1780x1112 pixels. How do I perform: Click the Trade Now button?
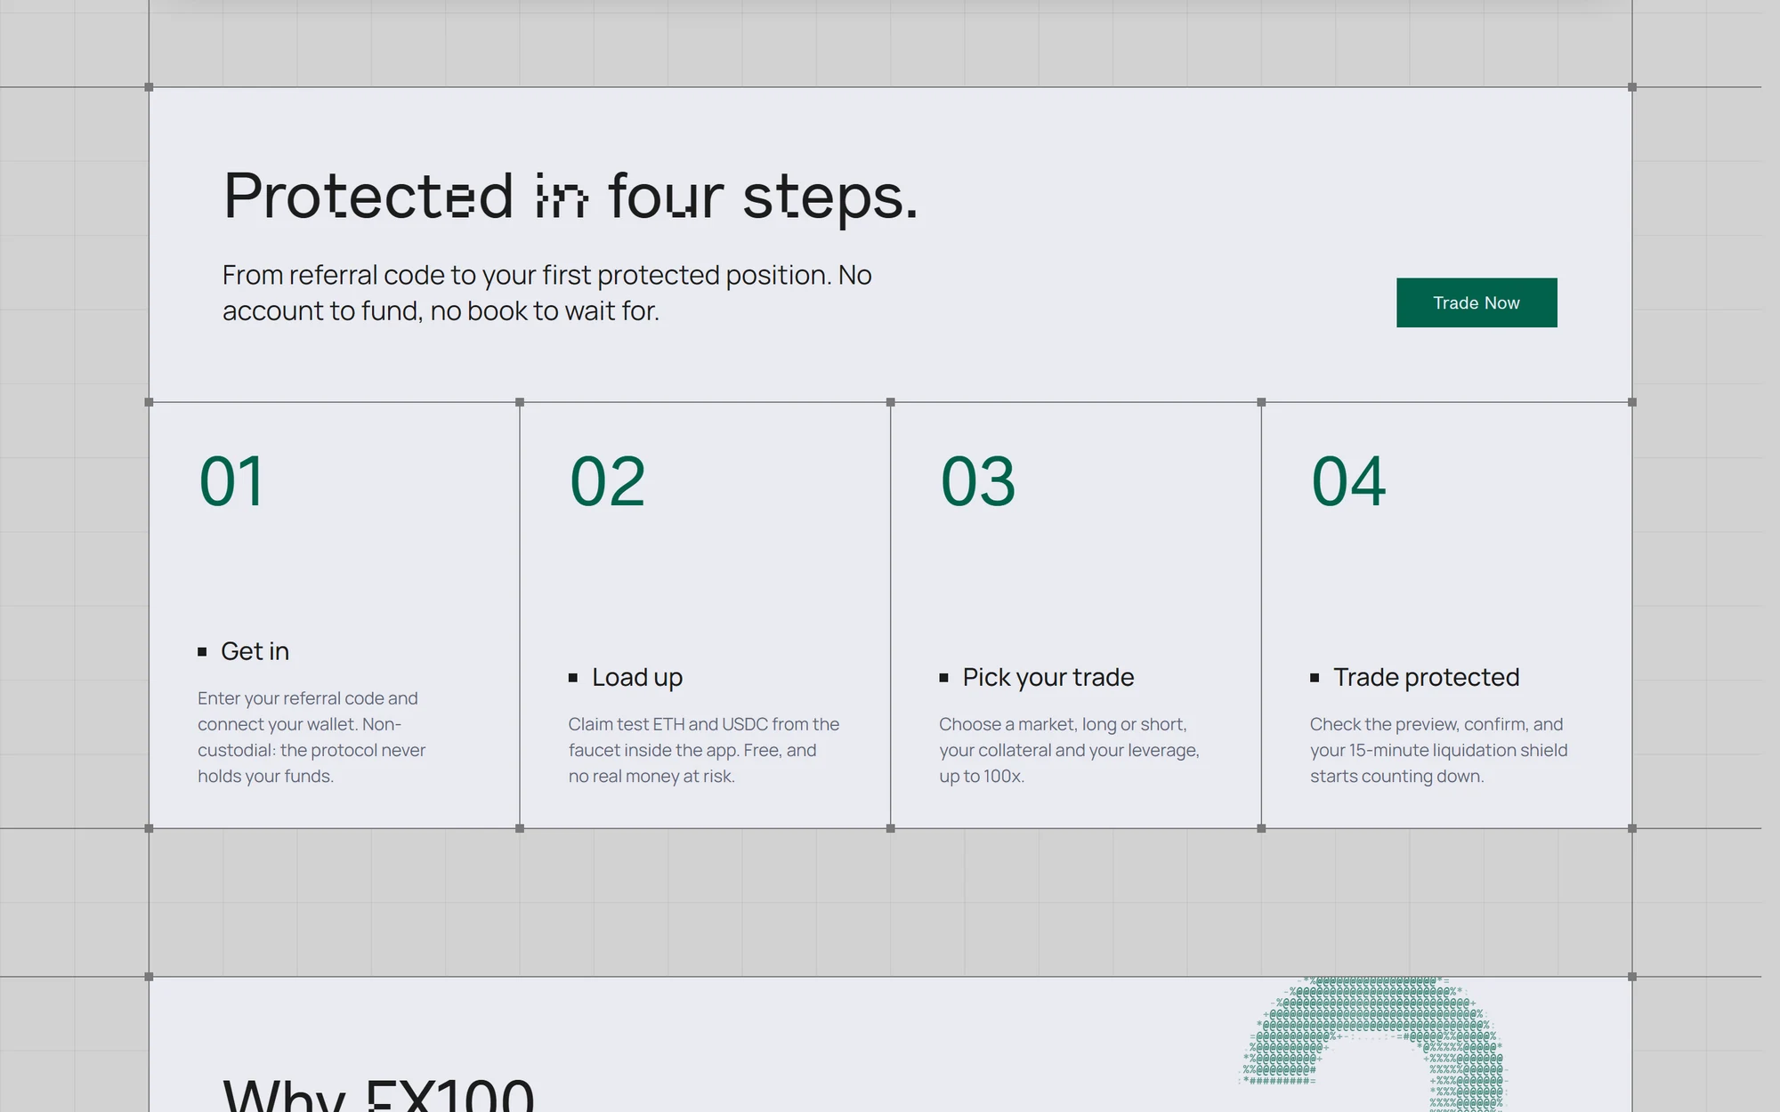coord(1477,302)
